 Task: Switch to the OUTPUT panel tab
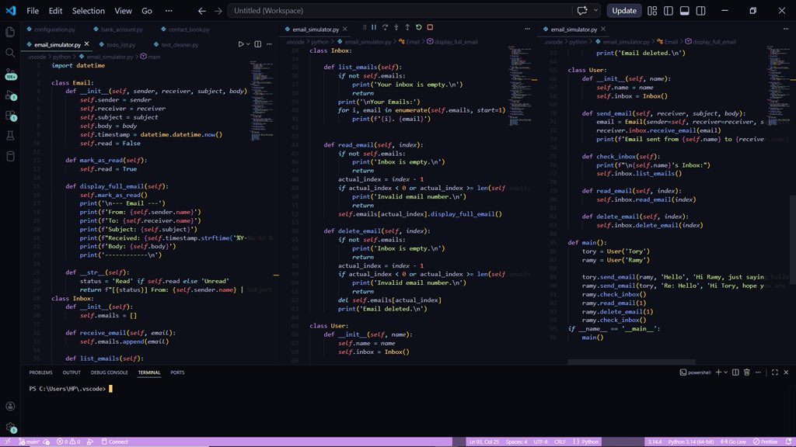[x=72, y=372]
